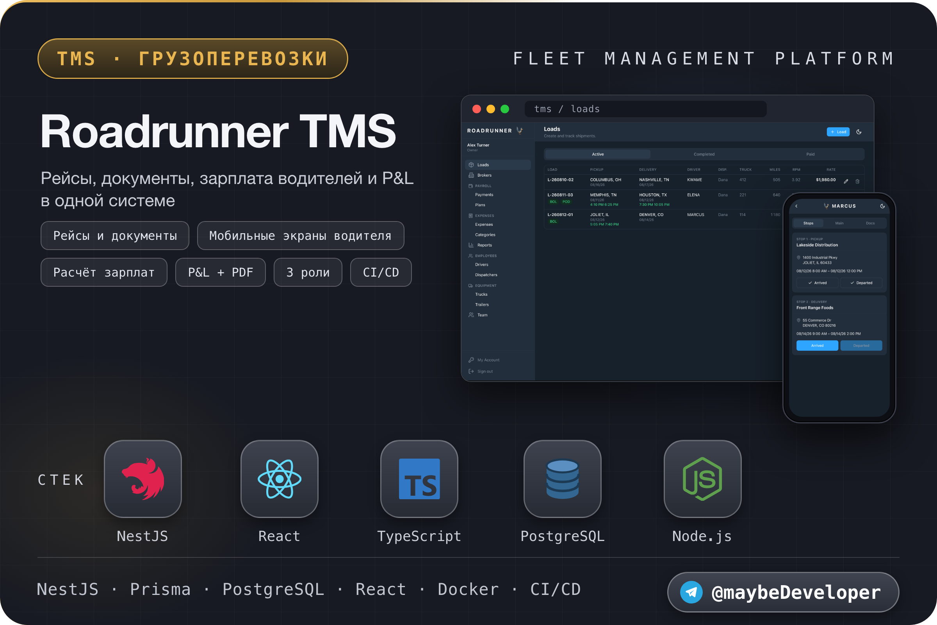
Task: Click the map pin by 1400 Industrial Pkwy
Action: click(x=798, y=257)
